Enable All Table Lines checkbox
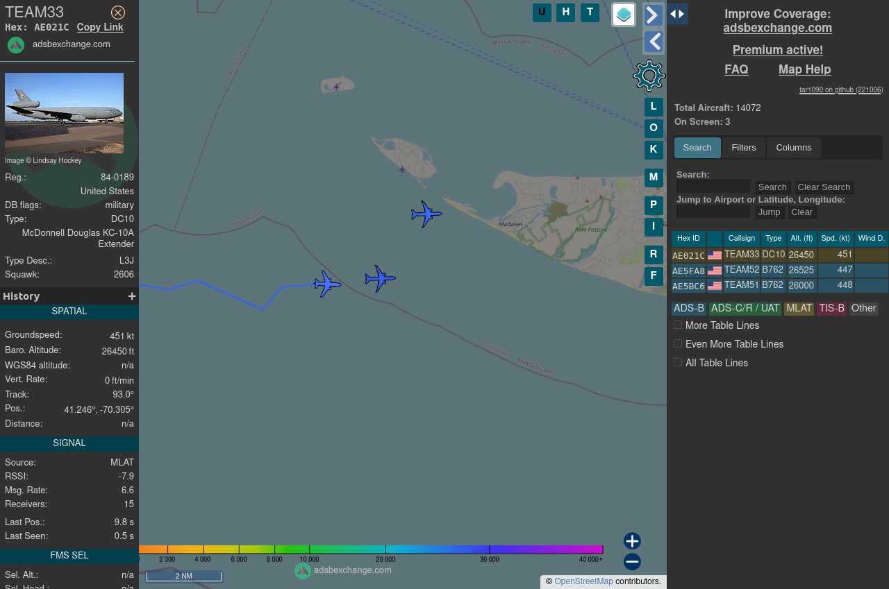Screen dimensions: 889x589 [x=678, y=363]
